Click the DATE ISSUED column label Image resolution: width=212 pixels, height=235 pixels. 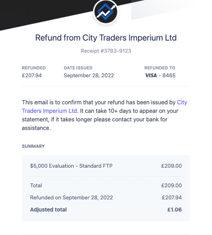pos(78,68)
